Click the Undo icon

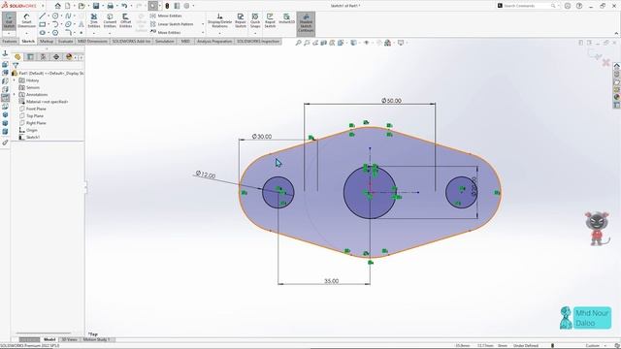[124, 6]
